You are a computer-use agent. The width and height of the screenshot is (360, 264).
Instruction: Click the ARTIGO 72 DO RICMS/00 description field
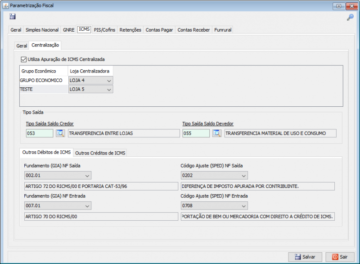click(x=101, y=187)
